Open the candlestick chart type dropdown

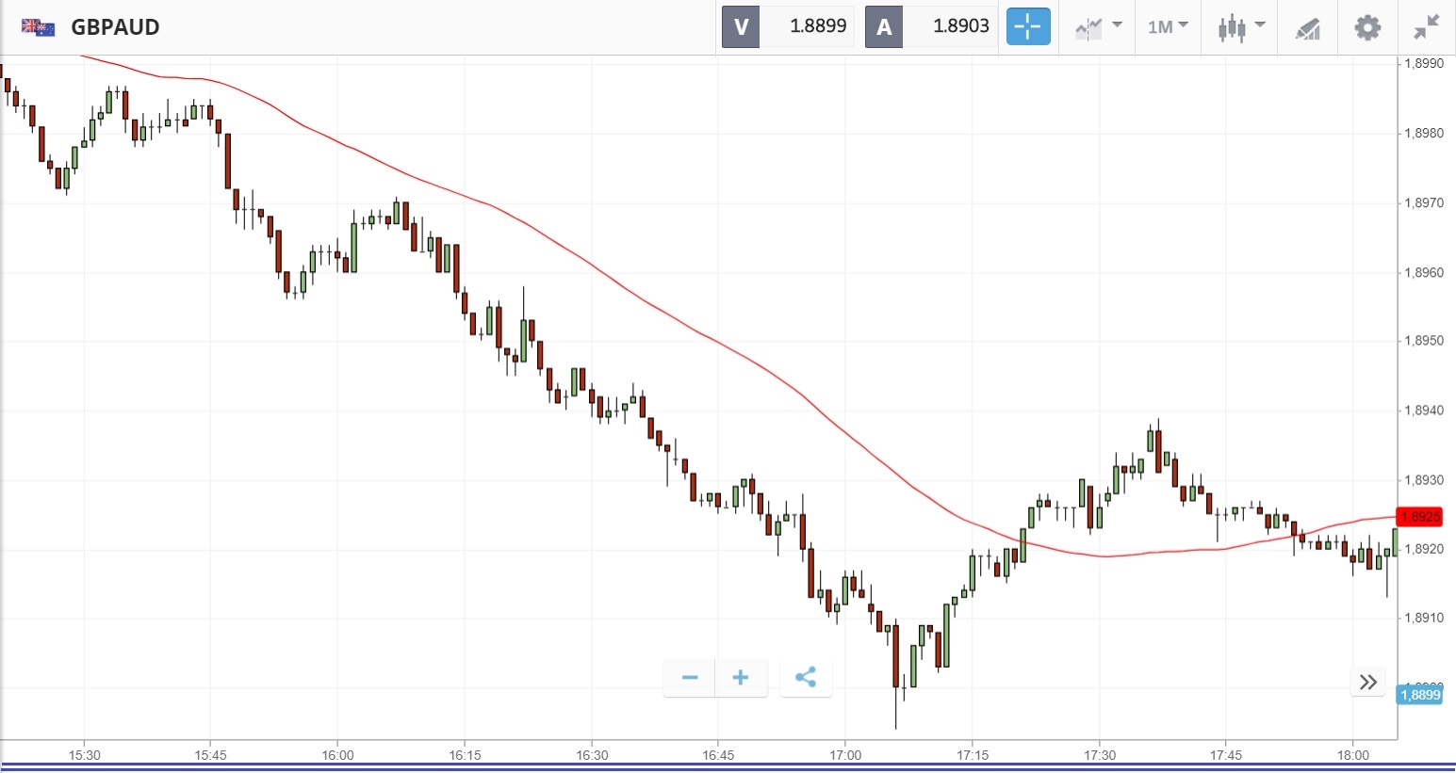[x=1240, y=27]
